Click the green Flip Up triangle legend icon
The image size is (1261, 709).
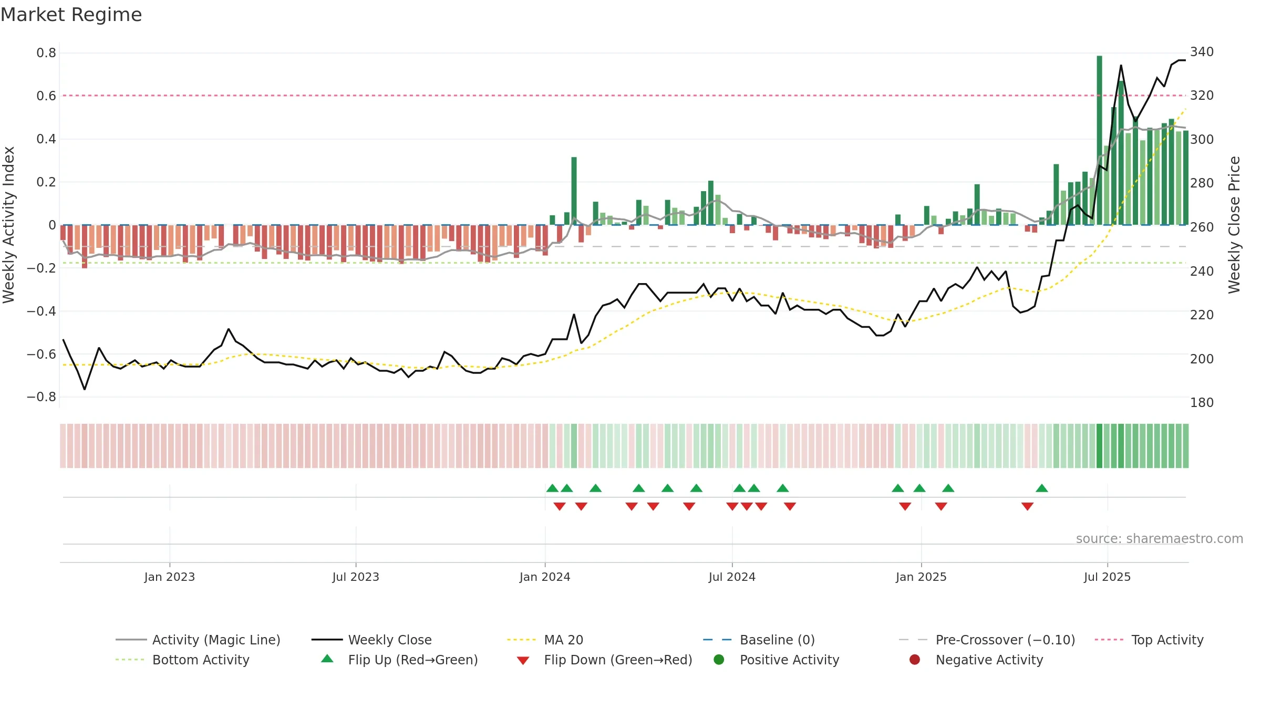(x=327, y=659)
